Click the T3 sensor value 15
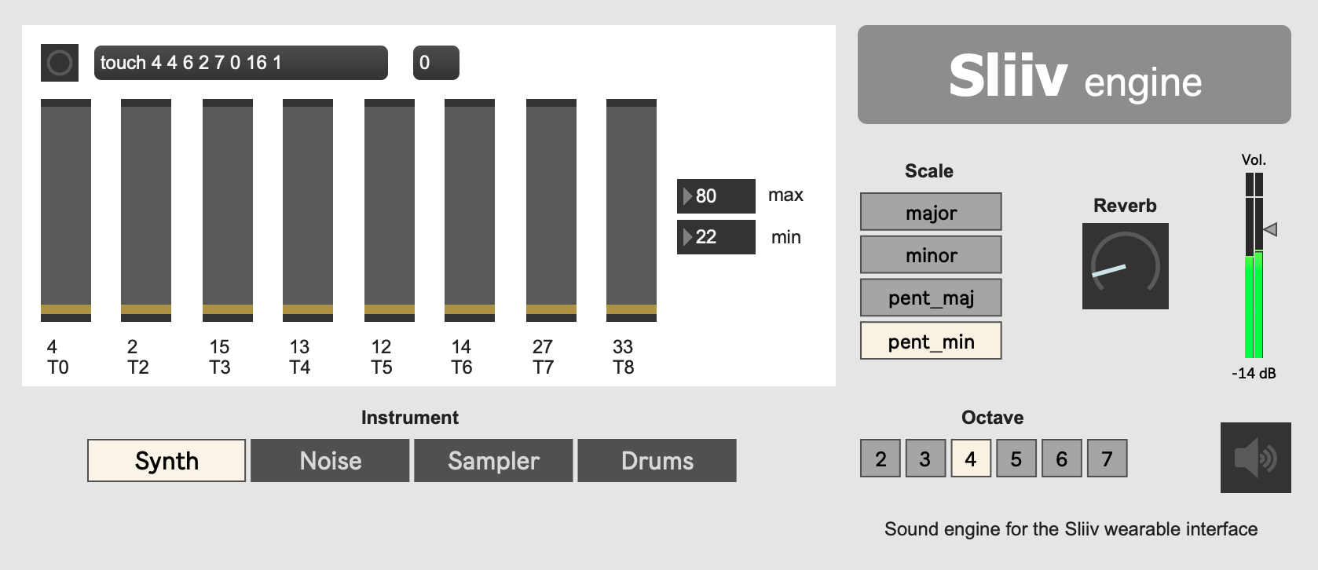The height and width of the screenshot is (570, 1318). point(219,347)
